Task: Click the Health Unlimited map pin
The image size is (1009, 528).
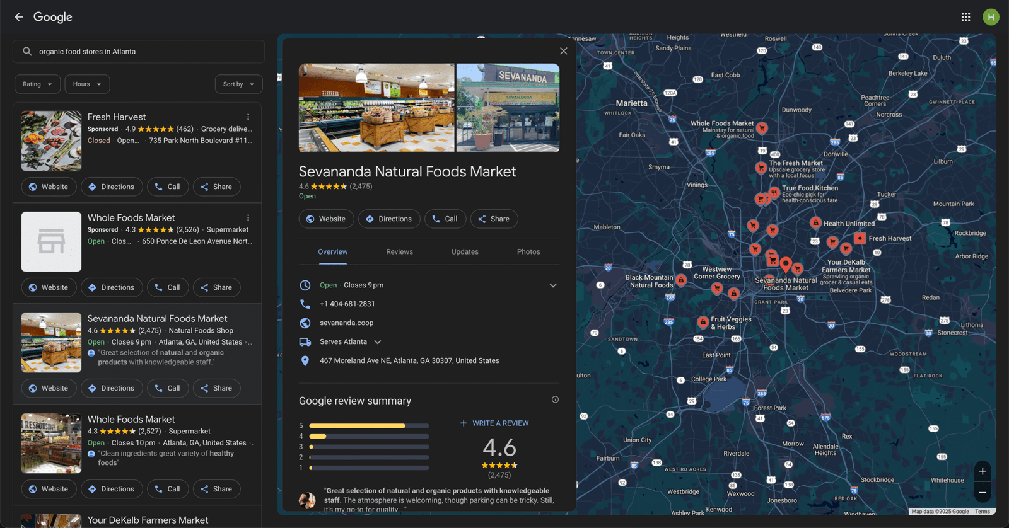Action: coord(815,223)
